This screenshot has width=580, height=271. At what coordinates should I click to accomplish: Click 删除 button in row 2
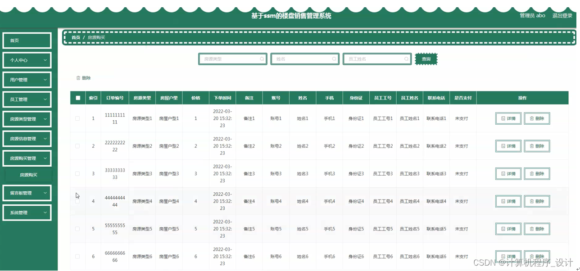pyautogui.click(x=537, y=146)
